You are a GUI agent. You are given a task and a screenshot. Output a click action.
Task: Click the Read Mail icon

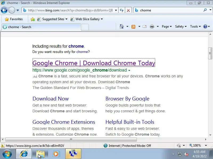point(145,26)
